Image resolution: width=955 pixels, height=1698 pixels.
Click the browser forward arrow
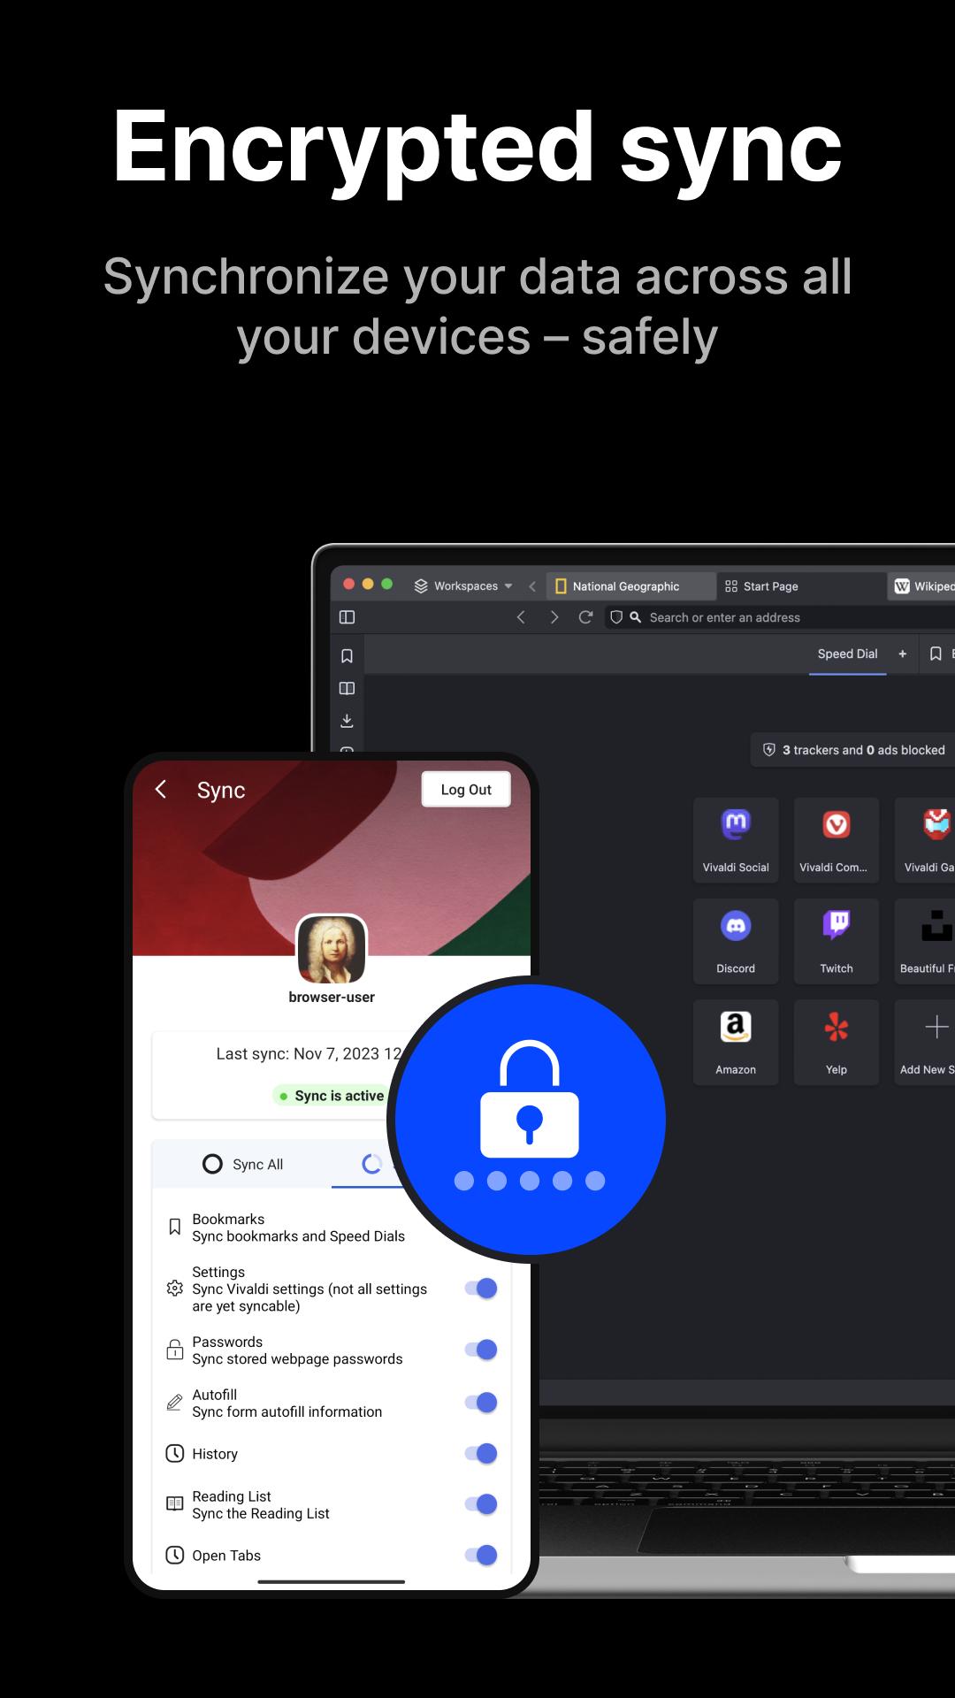[554, 617]
